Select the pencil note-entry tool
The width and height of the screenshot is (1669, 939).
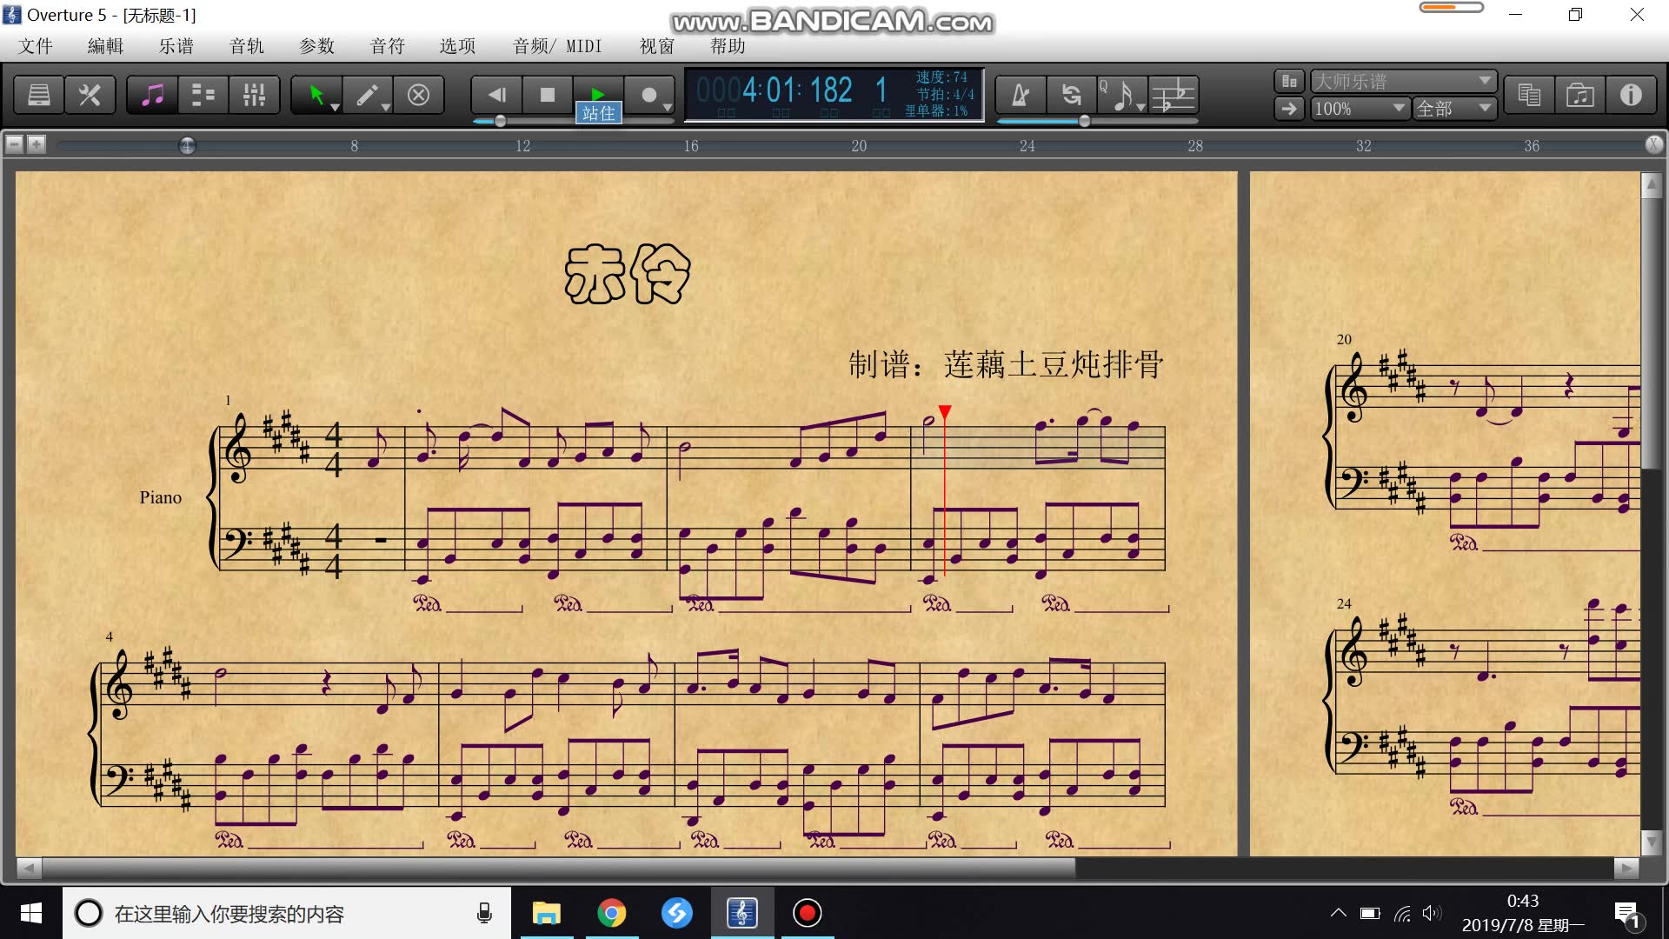(367, 95)
